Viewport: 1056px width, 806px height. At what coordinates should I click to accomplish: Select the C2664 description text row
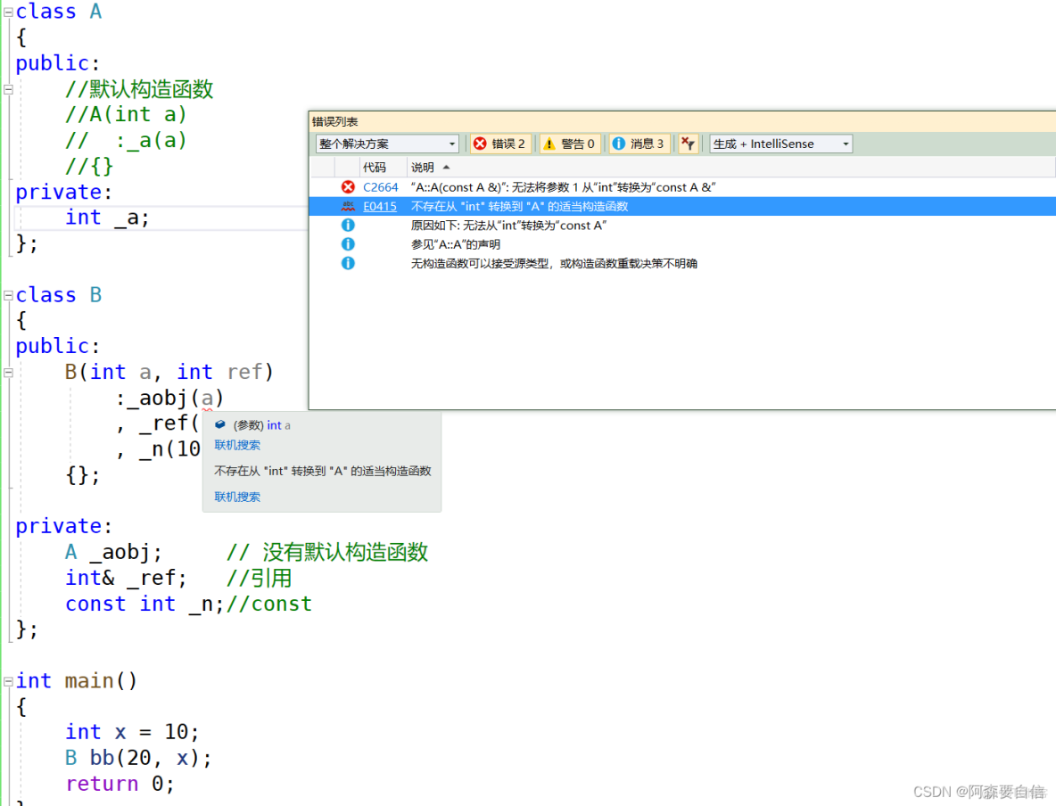pos(563,187)
